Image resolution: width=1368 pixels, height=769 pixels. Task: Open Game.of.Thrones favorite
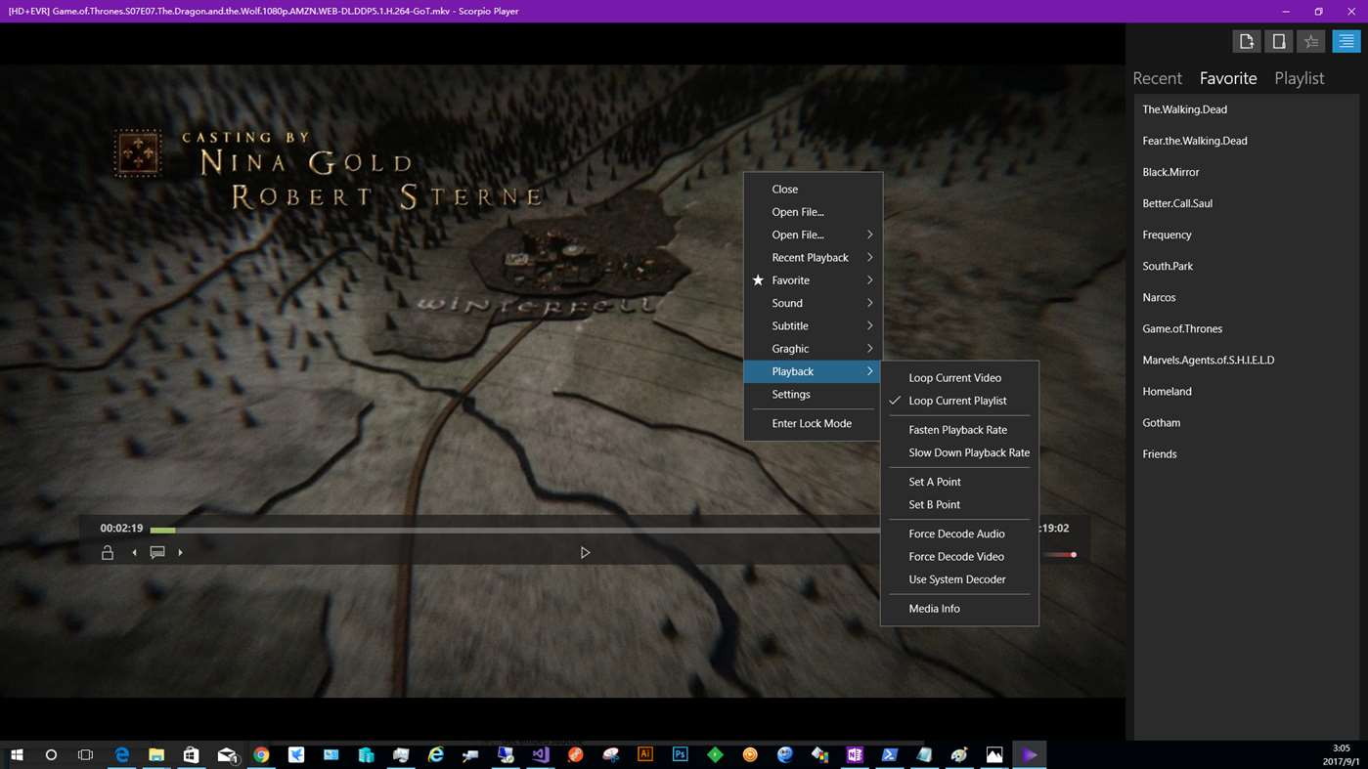[x=1247, y=328]
